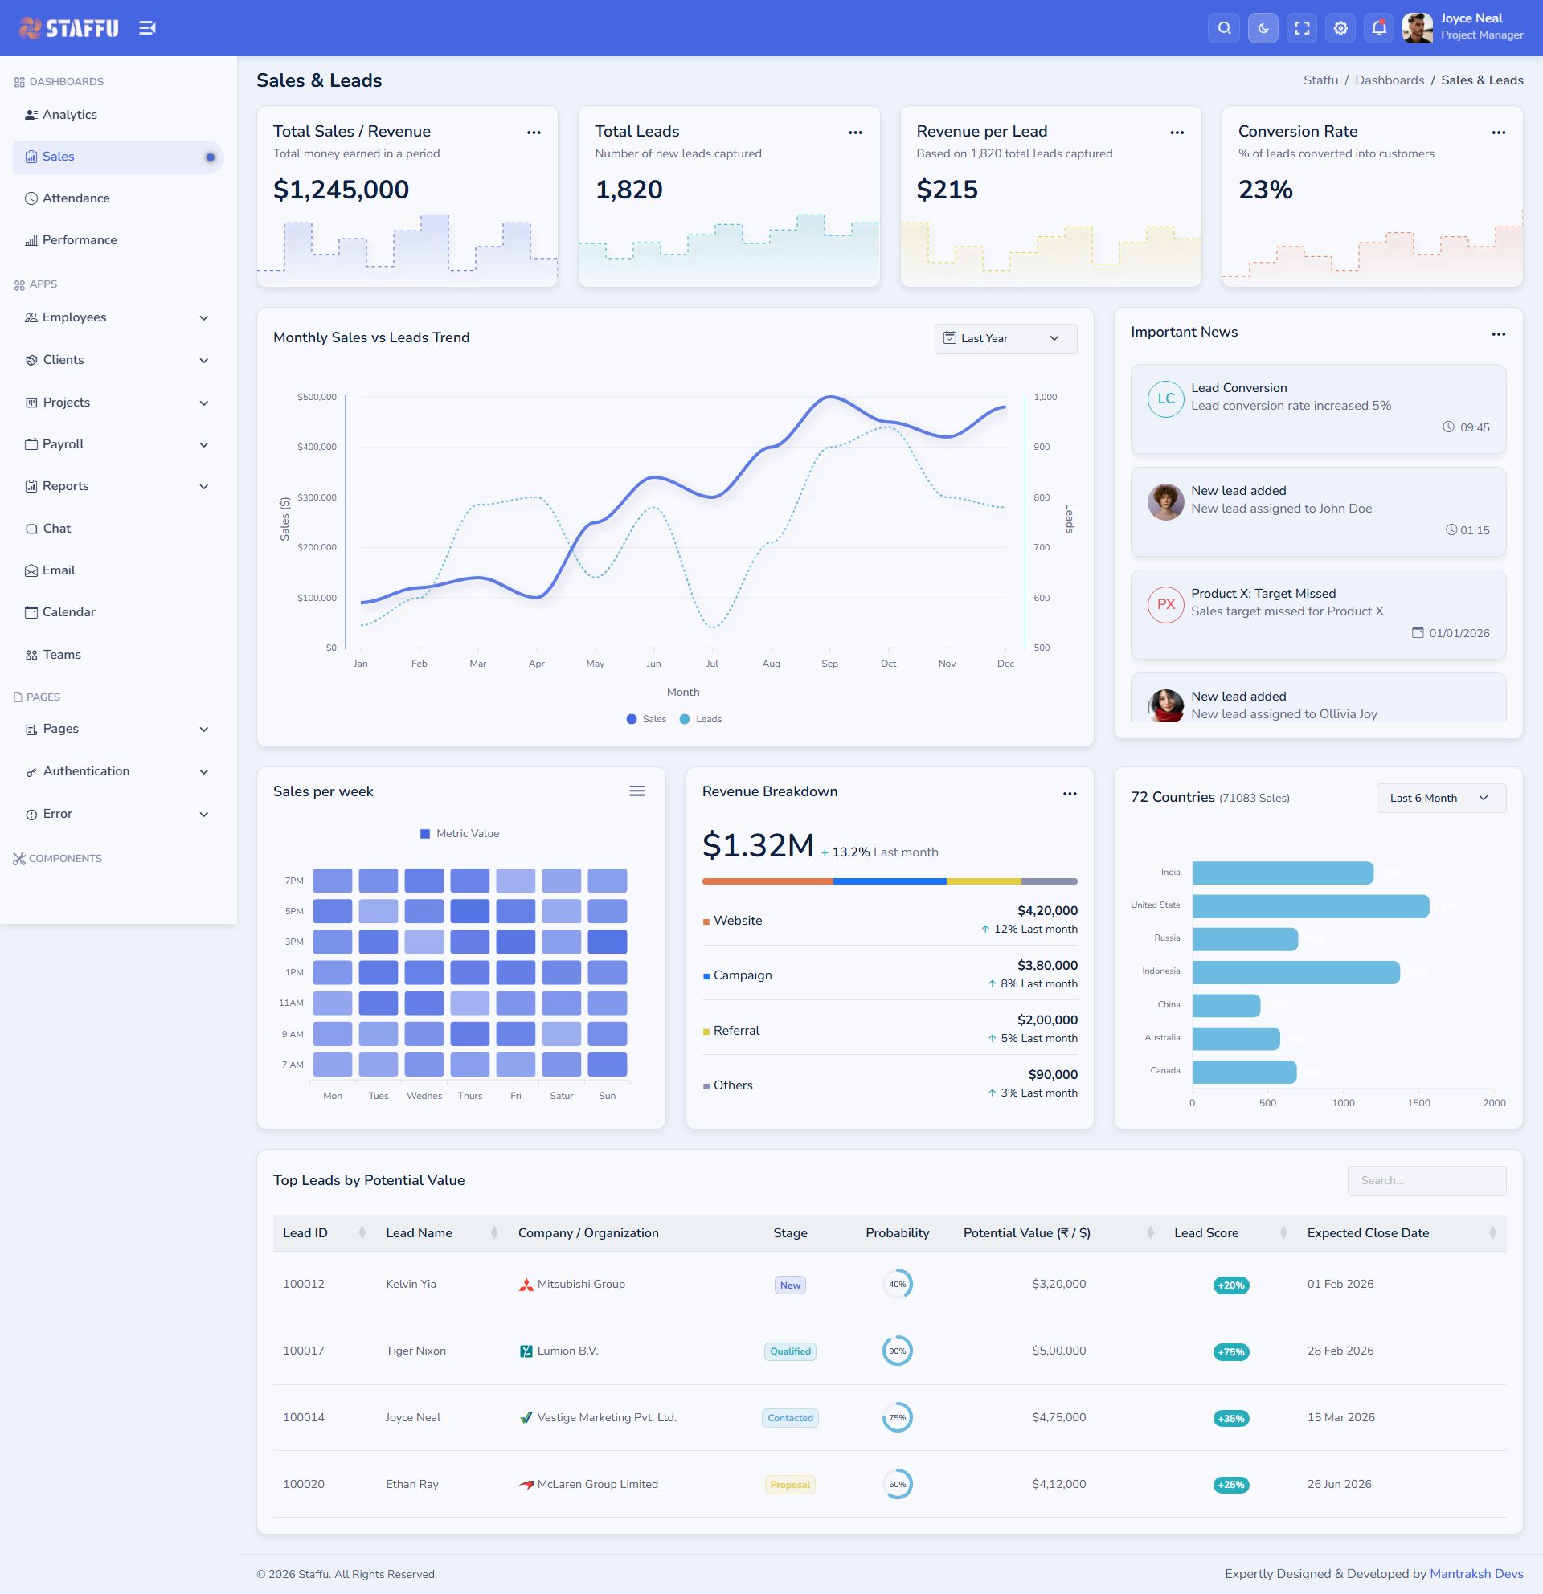Go to the Staffu breadcrumb link
The width and height of the screenshot is (1543, 1594).
click(x=1320, y=80)
